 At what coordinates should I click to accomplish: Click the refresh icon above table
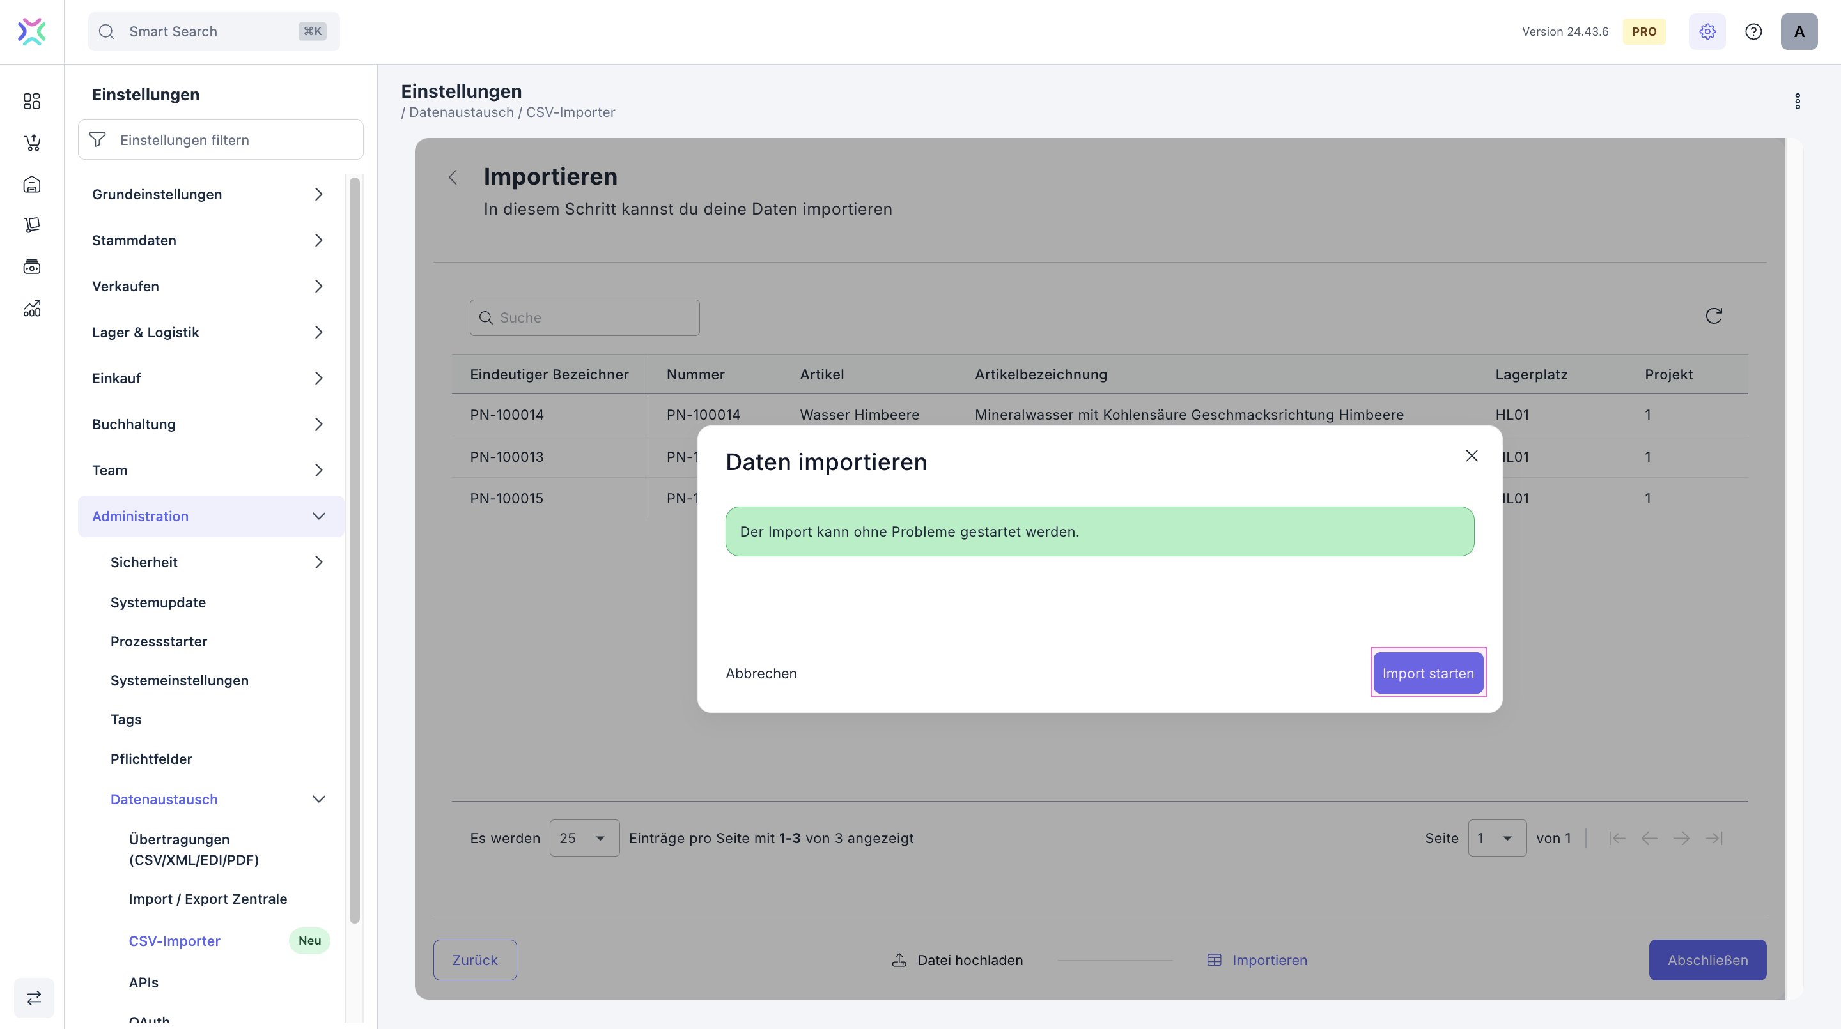(1713, 316)
